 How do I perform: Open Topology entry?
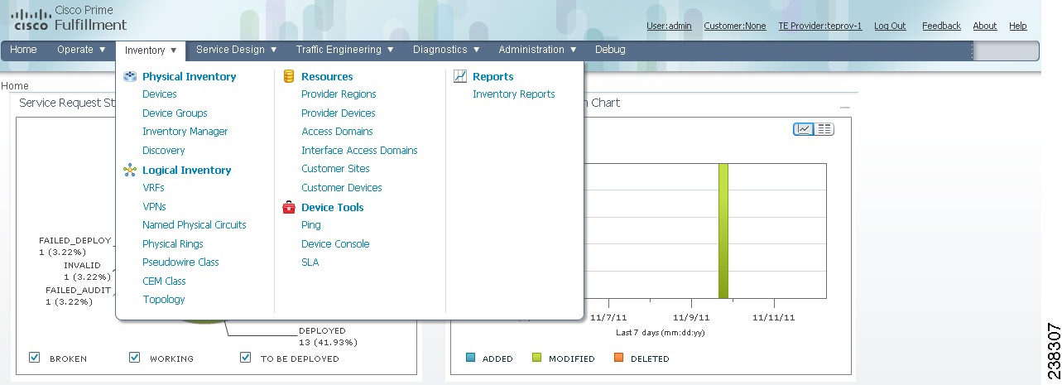[x=163, y=300]
